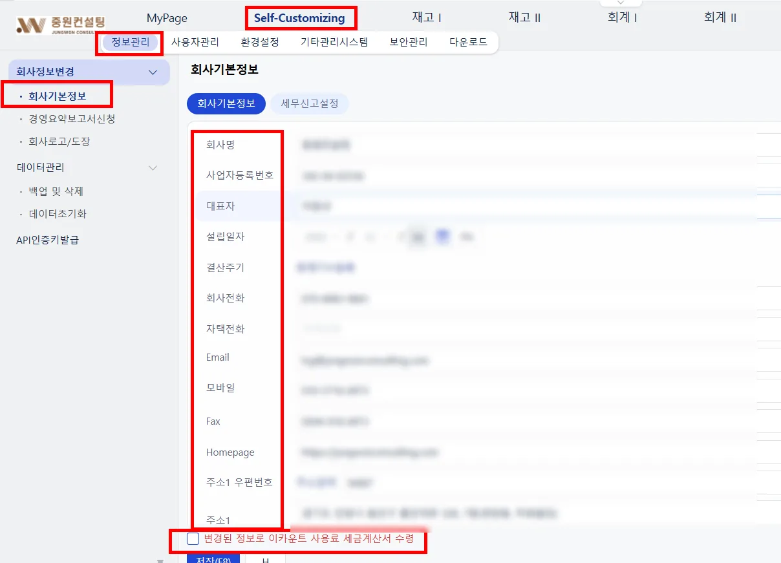The image size is (781, 563).
Task: Click the 저장(F8) button
Action: coord(213,558)
